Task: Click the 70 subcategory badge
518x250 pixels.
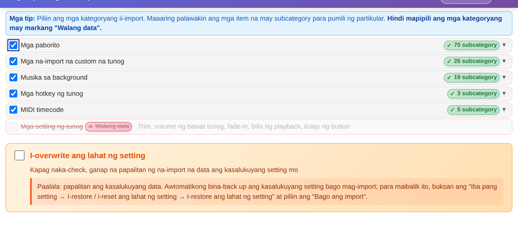Action: (x=471, y=45)
